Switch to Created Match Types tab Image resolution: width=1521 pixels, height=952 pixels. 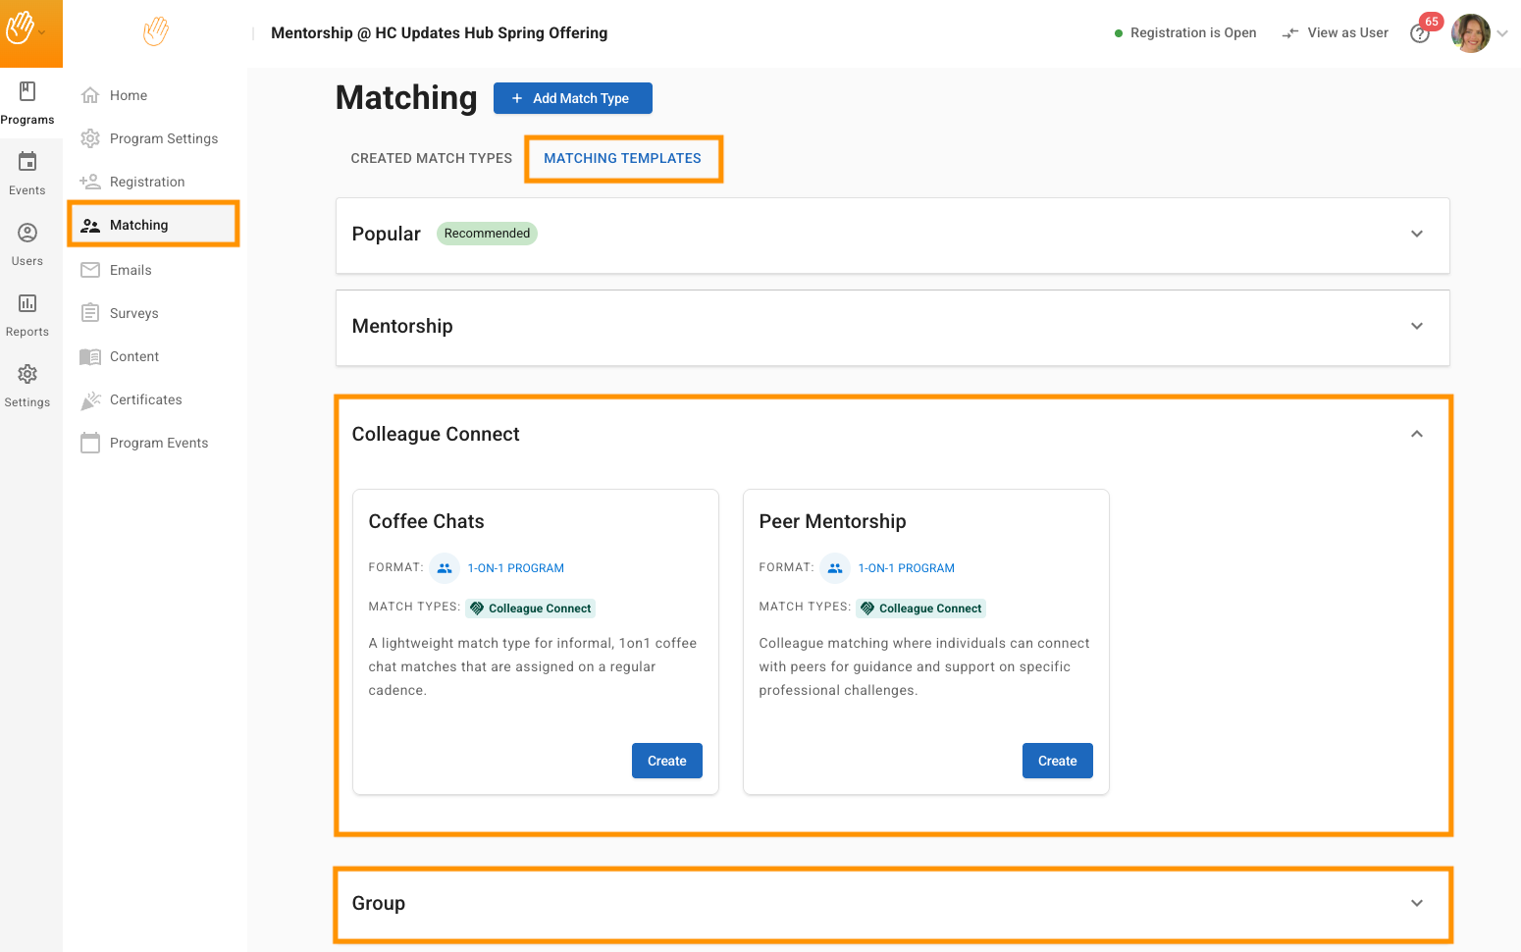(431, 158)
